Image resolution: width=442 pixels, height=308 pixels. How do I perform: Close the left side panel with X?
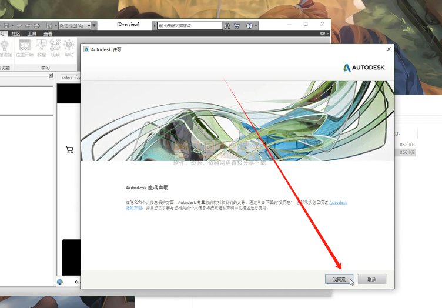pos(51,75)
